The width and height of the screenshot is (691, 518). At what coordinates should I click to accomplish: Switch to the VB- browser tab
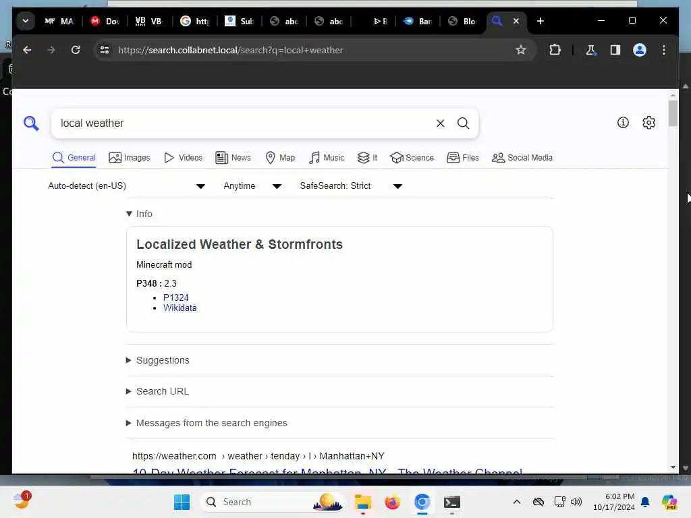[150, 21]
